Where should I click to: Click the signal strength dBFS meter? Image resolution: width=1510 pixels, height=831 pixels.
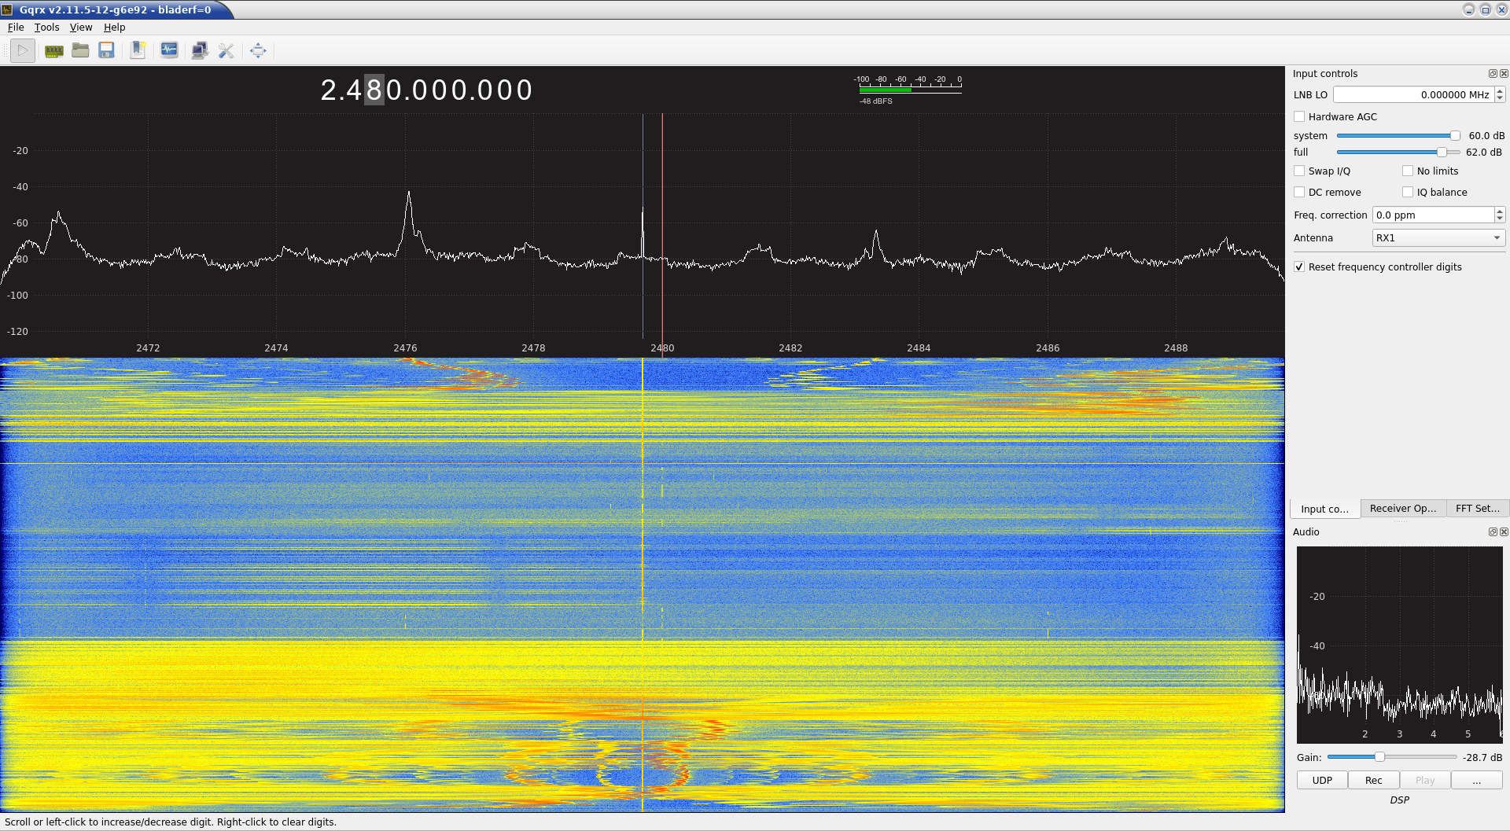[x=910, y=90]
